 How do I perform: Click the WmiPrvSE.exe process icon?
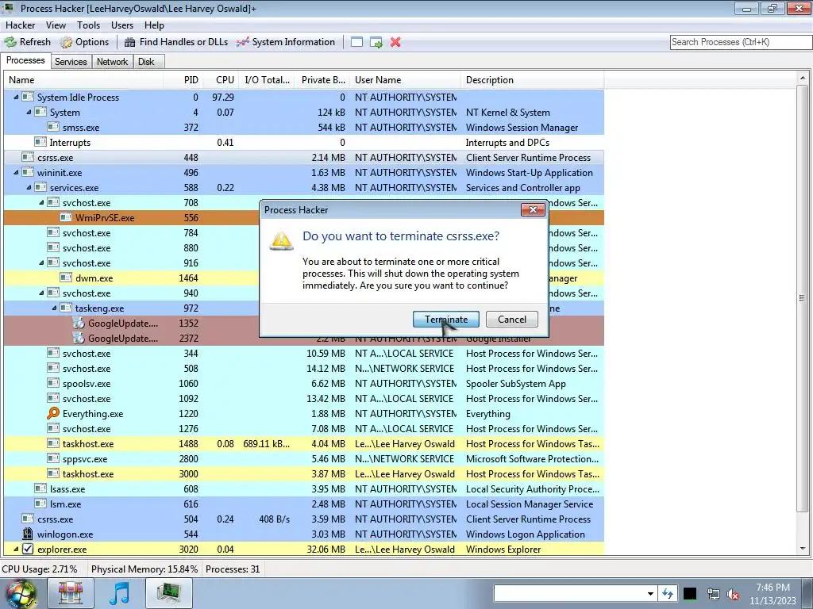(x=66, y=217)
